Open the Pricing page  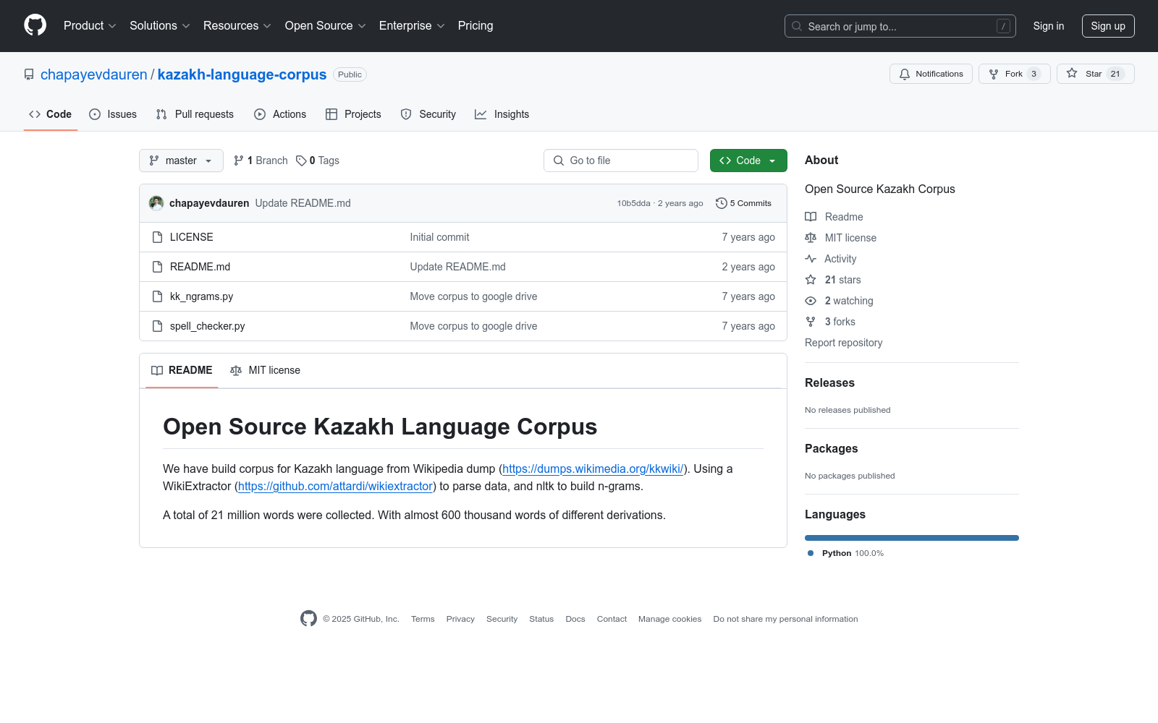[476, 25]
